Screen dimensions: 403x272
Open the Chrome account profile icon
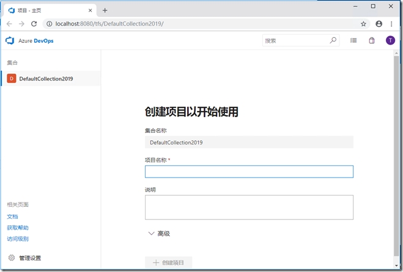pos(379,24)
